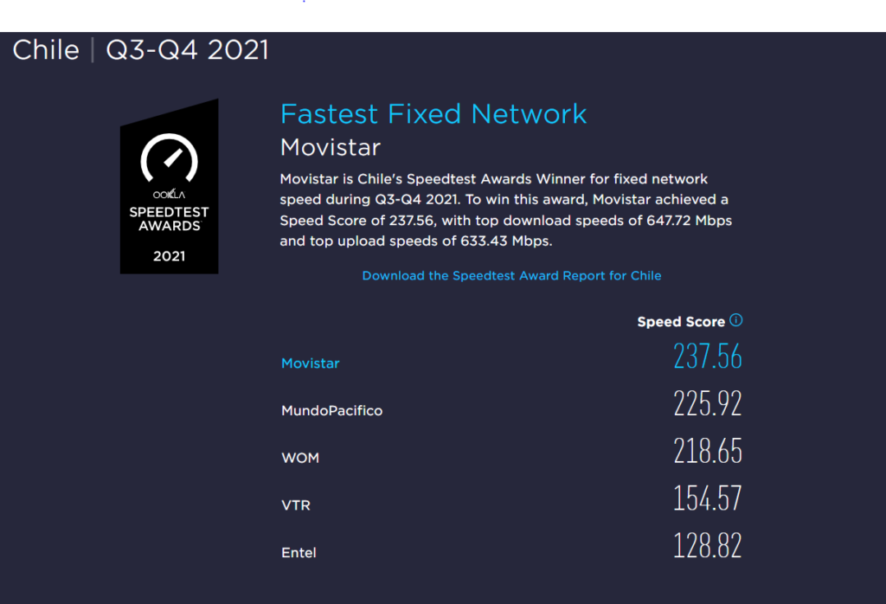Select Movistar in the provider list
Image resolution: width=886 pixels, height=604 pixels.
point(311,363)
